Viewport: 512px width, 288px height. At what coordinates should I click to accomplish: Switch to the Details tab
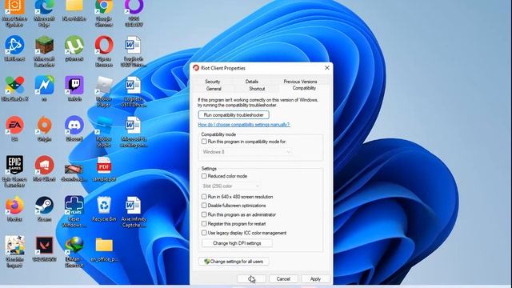click(251, 82)
